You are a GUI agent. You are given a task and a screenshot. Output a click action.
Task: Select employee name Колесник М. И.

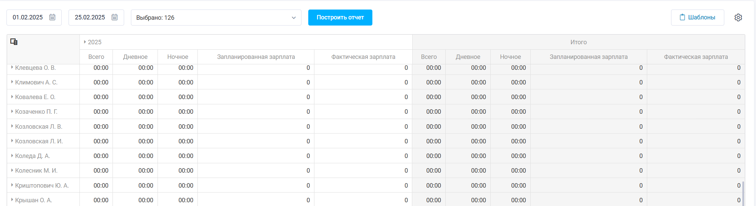36,171
